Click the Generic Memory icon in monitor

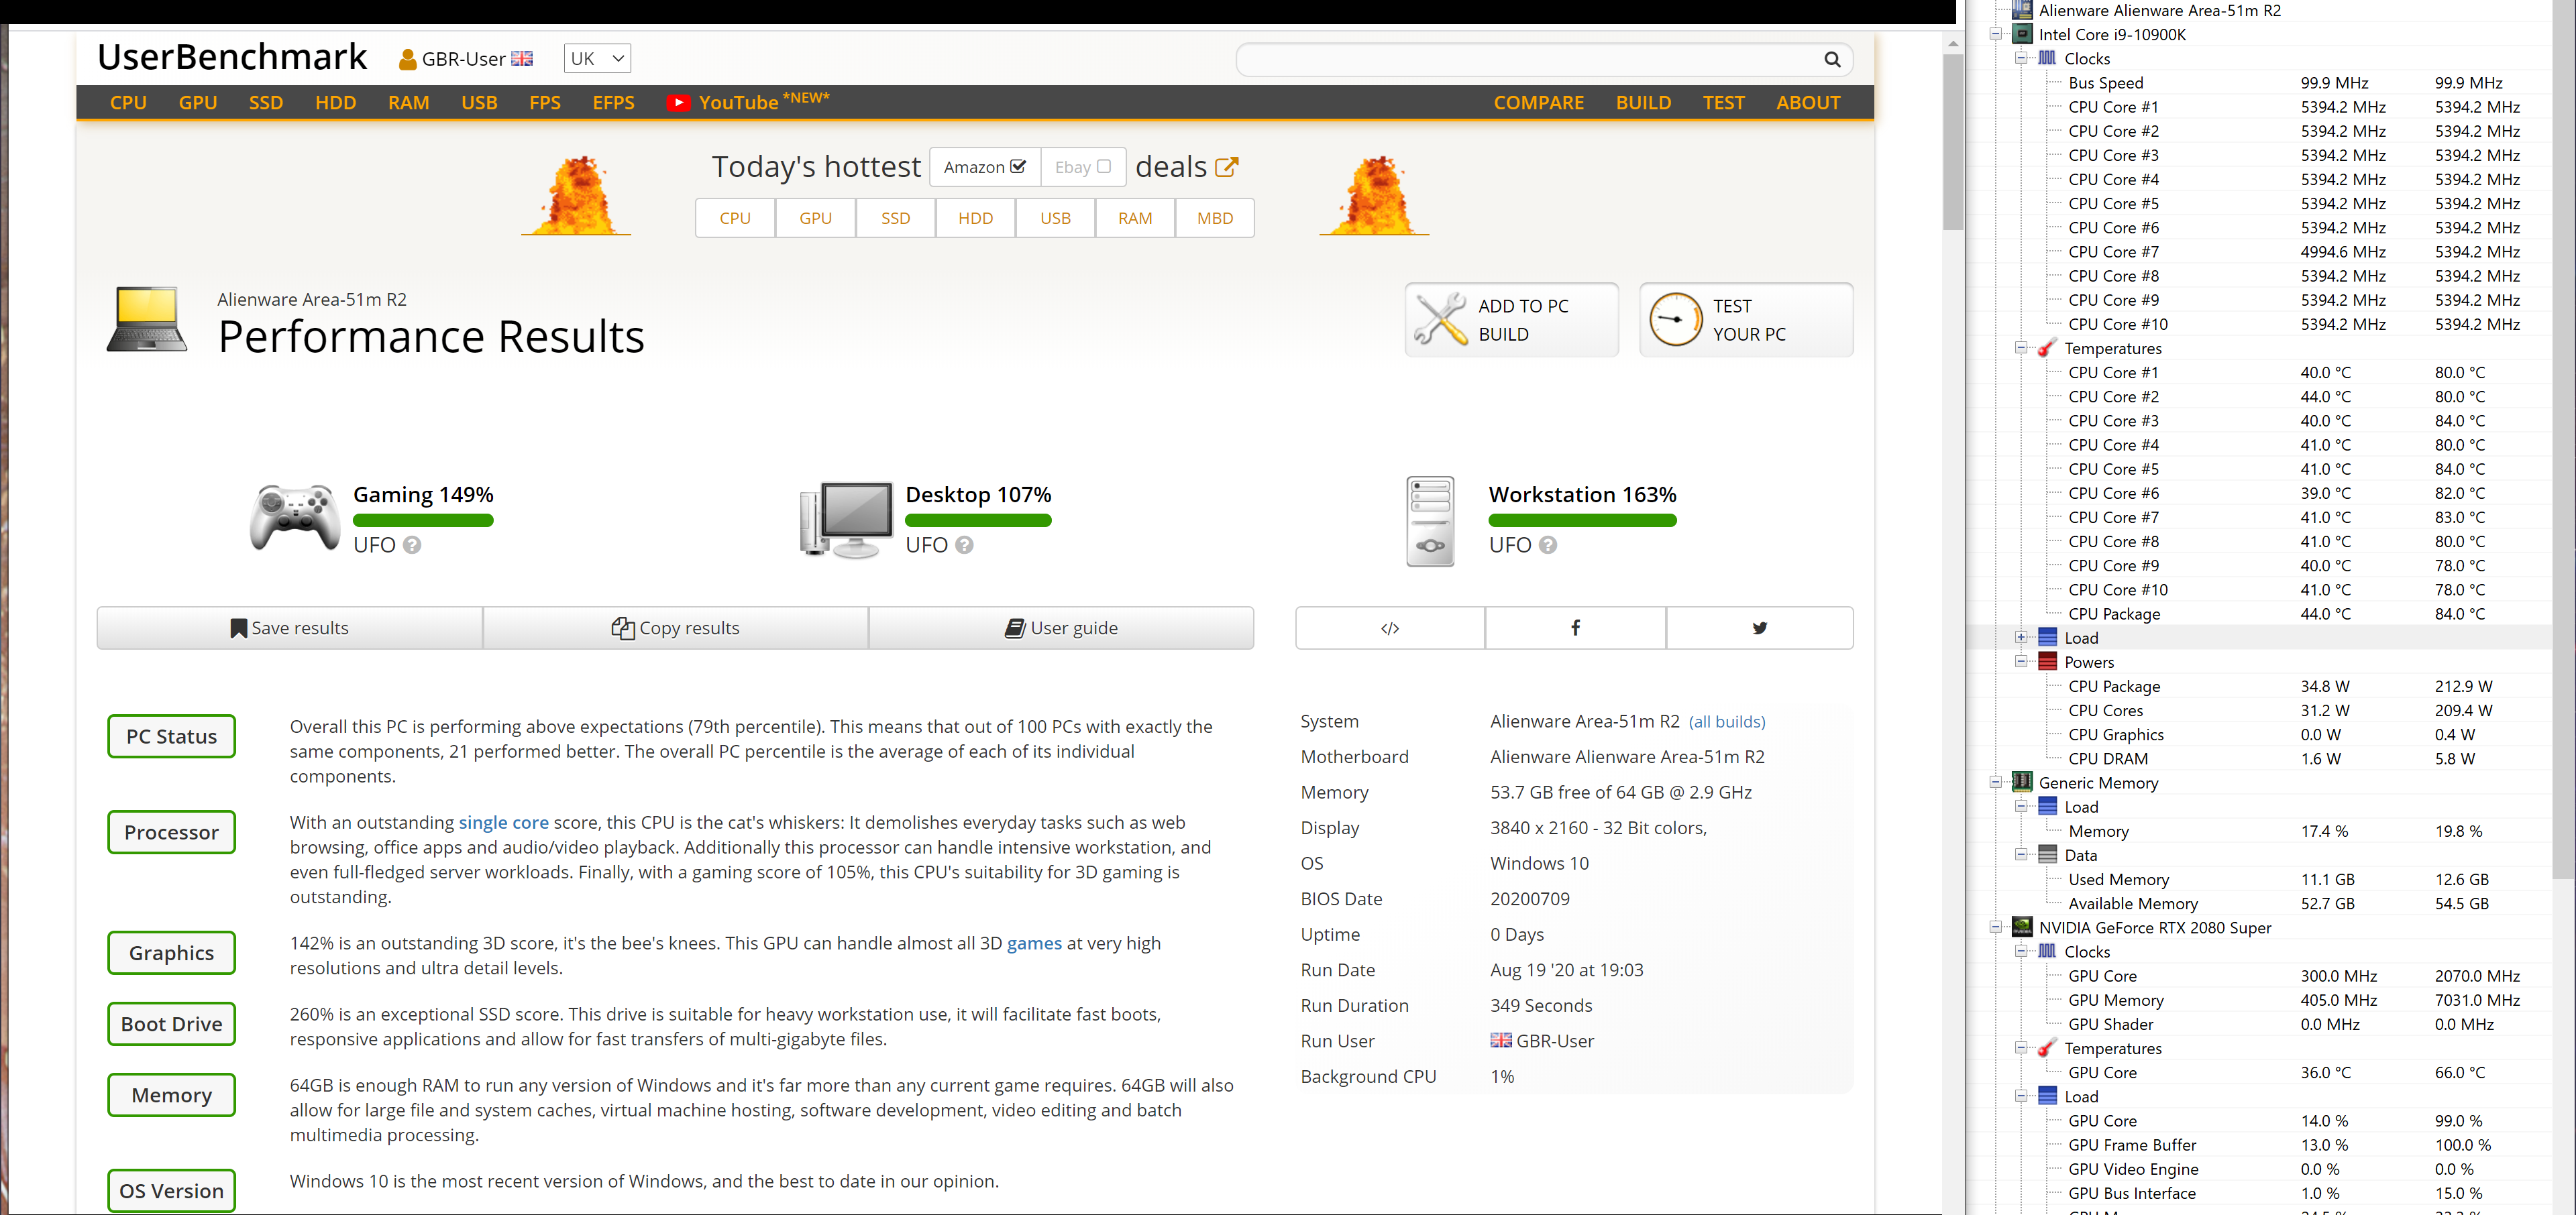(2022, 783)
